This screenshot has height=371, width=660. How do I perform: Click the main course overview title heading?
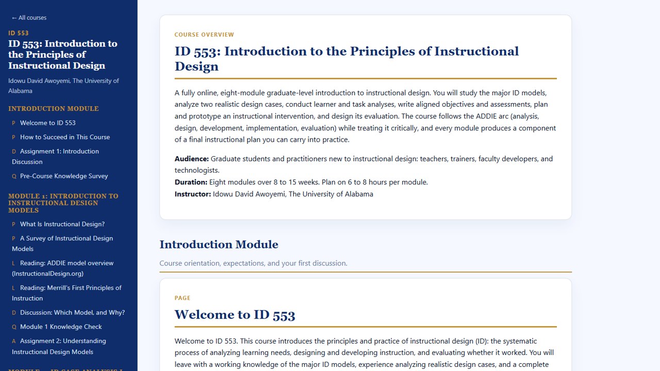coord(346,59)
